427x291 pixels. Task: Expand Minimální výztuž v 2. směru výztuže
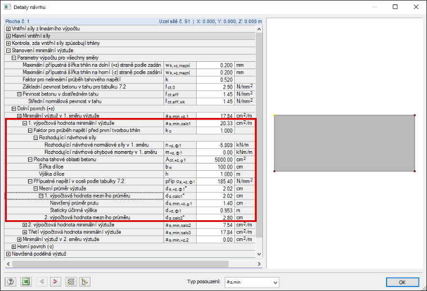(19, 239)
